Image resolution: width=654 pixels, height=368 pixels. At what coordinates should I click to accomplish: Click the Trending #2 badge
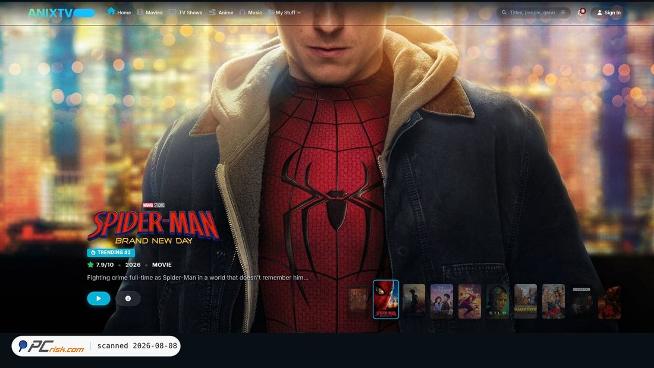pyautogui.click(x=111, y=253)
